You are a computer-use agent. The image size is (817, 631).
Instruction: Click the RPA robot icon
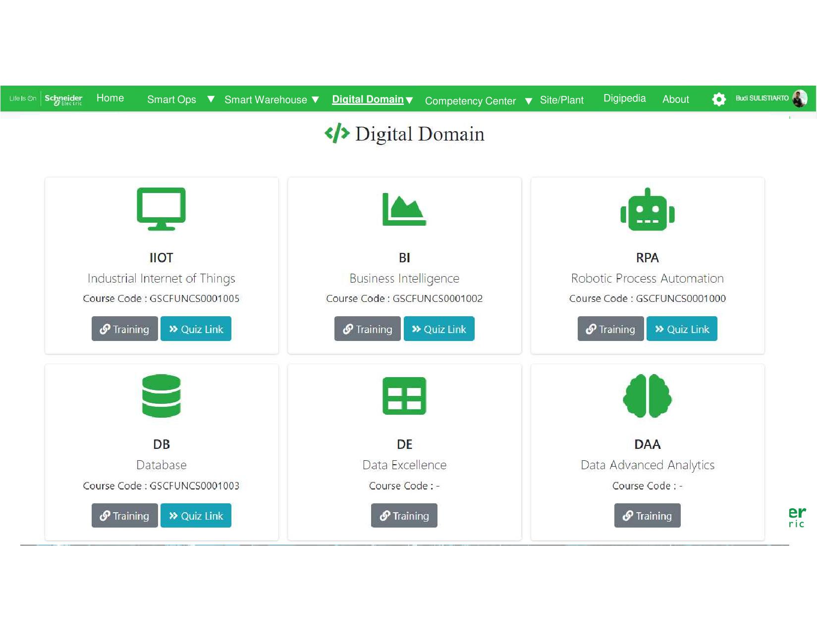647,209
